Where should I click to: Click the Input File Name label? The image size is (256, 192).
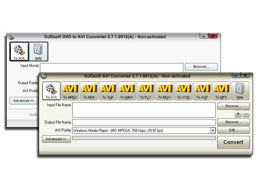(x=59, y=105)
